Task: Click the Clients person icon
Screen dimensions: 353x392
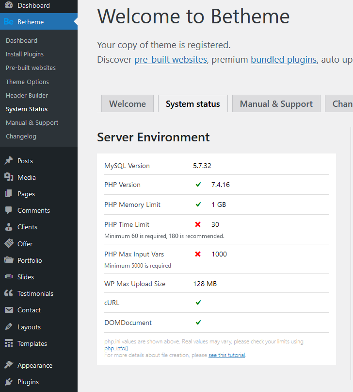Action: (x=9, y=227)
